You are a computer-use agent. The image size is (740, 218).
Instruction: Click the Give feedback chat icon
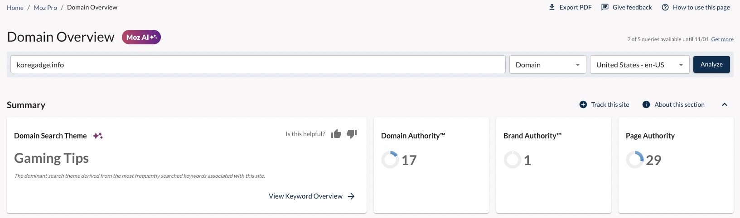(x=605, y=7)
